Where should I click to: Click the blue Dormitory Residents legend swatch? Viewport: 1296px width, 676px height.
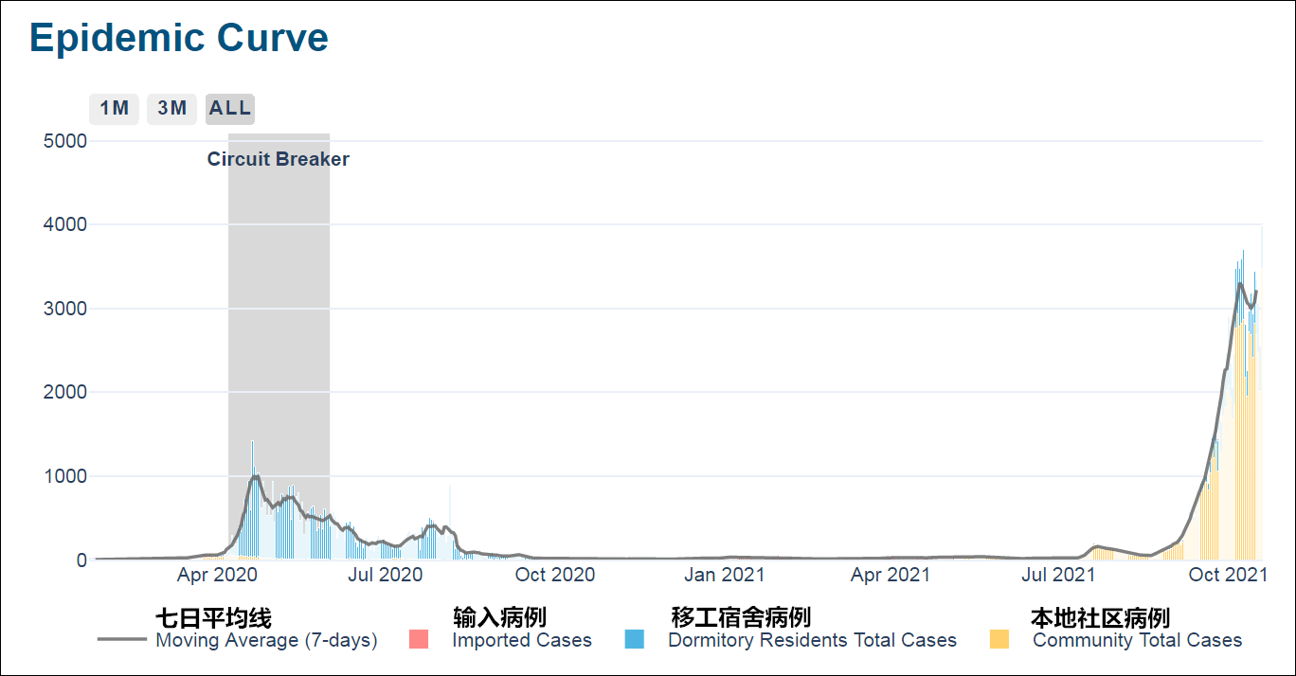point(635,640)
